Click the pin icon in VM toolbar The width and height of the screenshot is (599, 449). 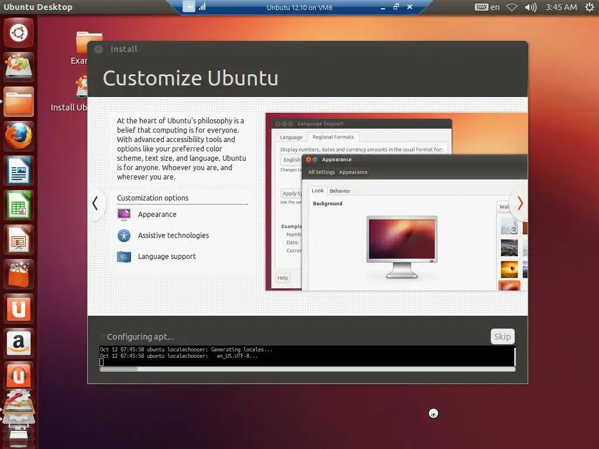pyautogui.click(x=189, y=6)
